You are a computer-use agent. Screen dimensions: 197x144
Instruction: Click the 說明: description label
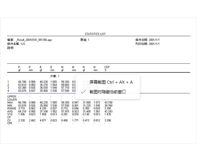[10, 48]
